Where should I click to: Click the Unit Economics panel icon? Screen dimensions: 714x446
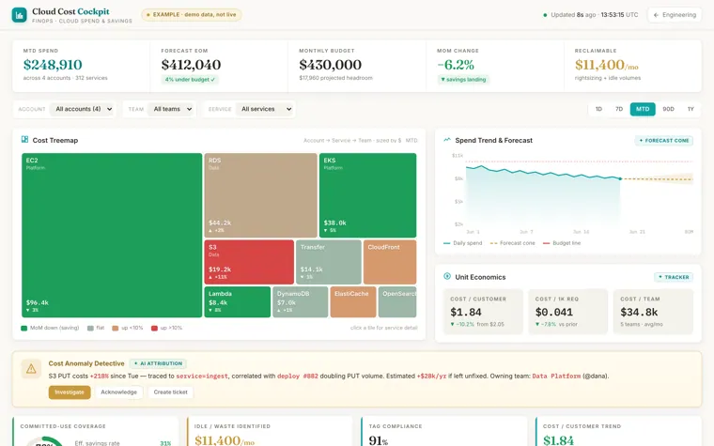tap(447, 276)
